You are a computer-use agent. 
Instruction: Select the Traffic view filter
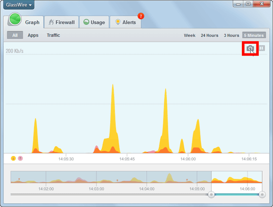pos(53,35)
